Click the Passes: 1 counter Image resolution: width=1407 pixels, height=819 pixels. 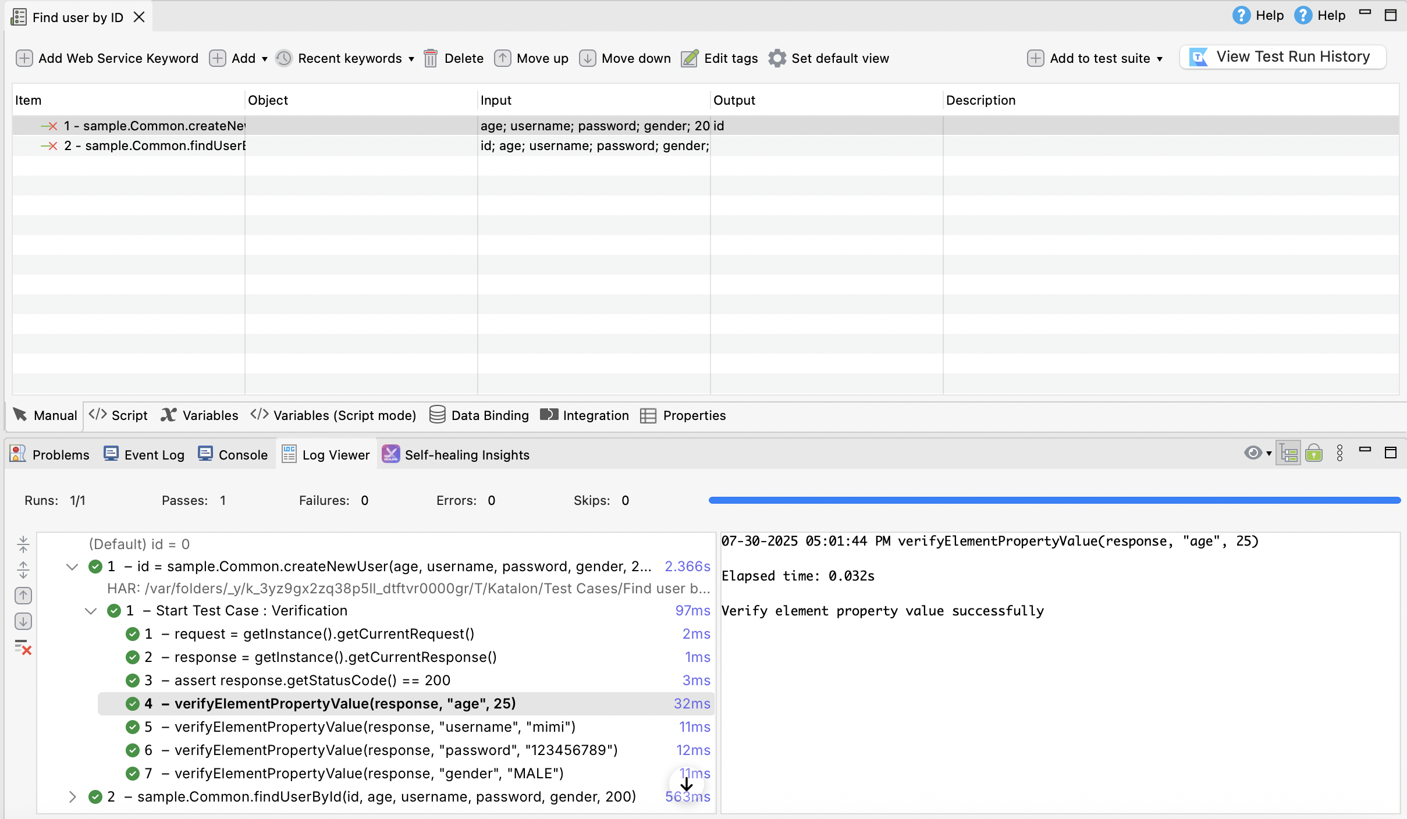(194, 500)
